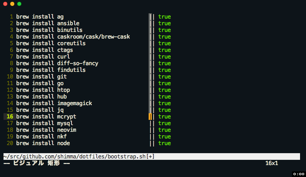Click 'brew install caskroom/cask/brew-cask' line
The image size is (306, 177).
pos(73,37)
